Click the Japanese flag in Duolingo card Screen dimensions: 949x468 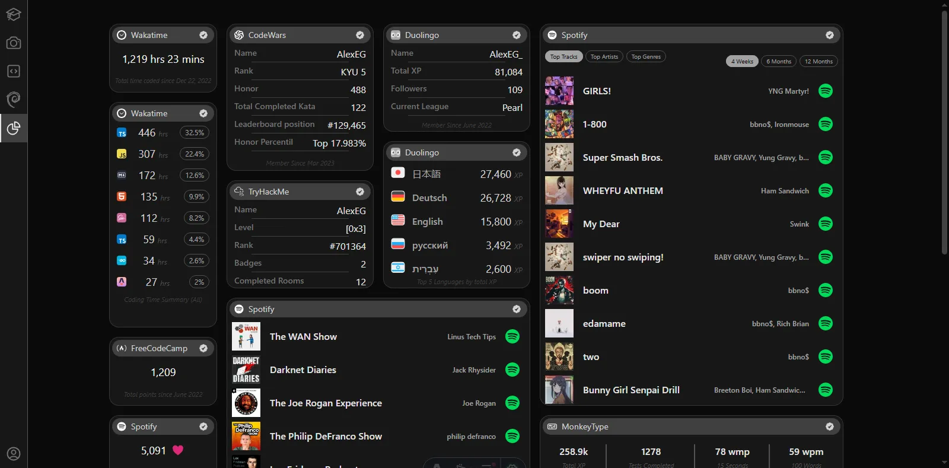click(x=398, y=173)
